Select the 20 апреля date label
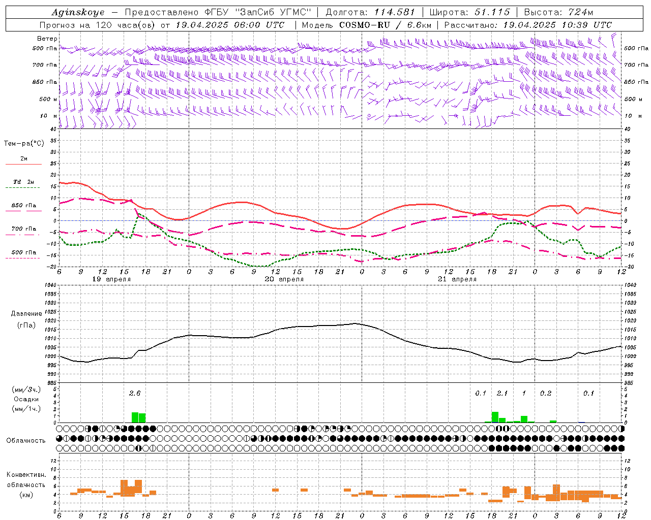Image resolution: width=651 pixels, height=520 pixels. (x=284, y=279)
